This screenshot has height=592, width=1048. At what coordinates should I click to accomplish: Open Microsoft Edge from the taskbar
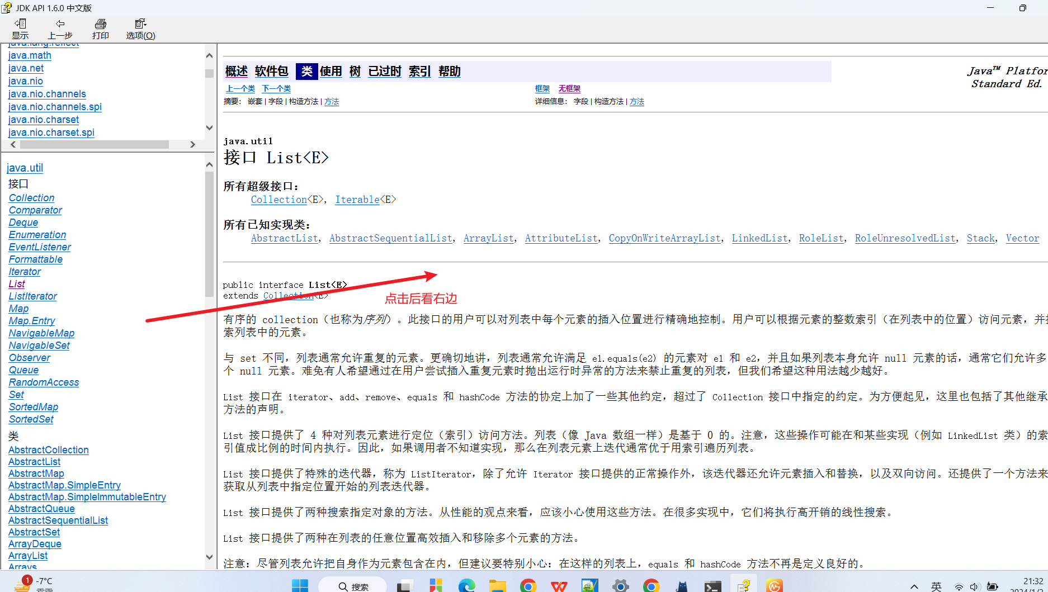point(466,585)
